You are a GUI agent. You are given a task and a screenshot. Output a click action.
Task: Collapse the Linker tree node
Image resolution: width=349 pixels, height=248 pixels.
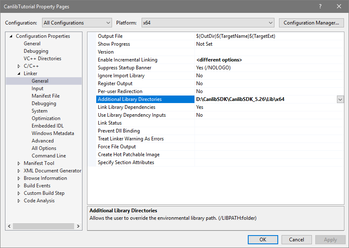pyautogui.click(x=19, y=74)
